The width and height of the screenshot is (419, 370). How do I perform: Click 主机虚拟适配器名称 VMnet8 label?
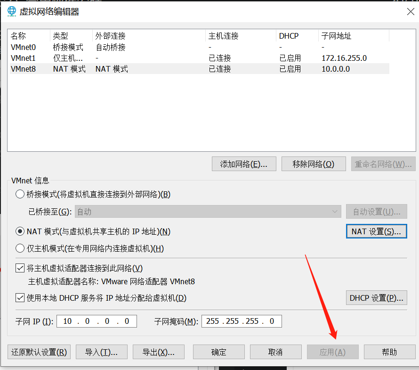click(112, 281)
